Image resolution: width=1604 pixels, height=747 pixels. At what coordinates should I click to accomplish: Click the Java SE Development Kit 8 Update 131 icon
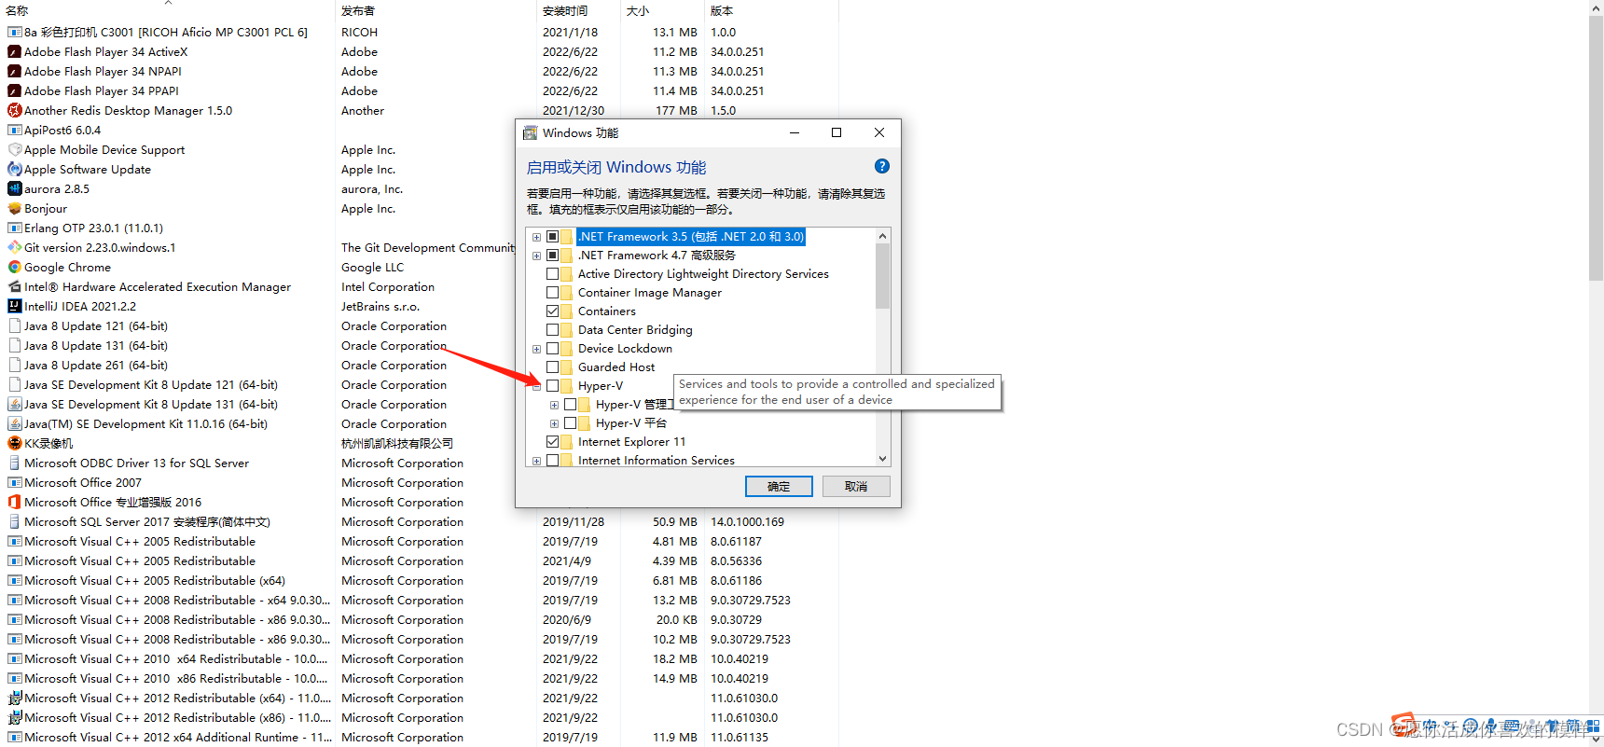pos(15,404)
